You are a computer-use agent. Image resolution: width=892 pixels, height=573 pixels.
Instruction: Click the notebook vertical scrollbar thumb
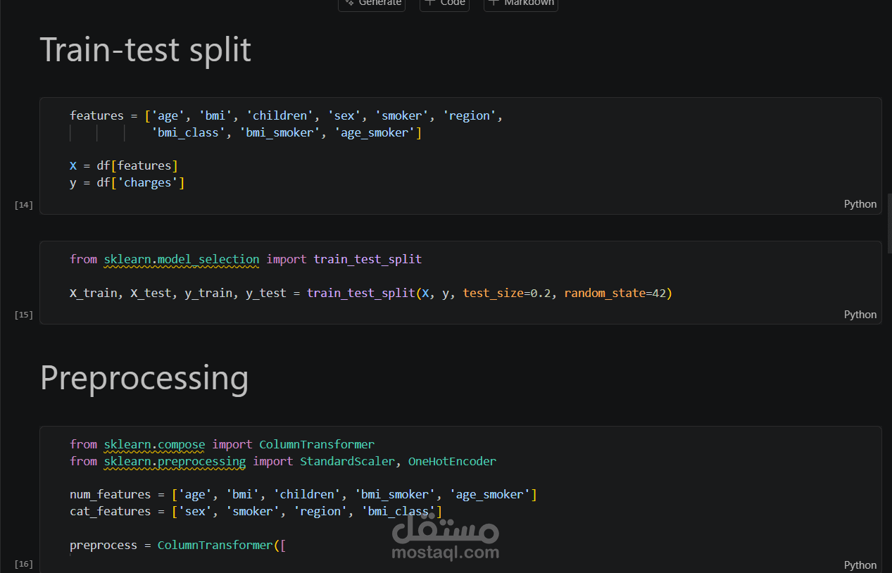tap(889, 223)
